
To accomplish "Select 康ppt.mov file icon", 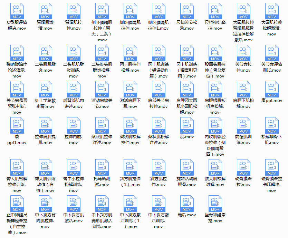I will [272, 89].
